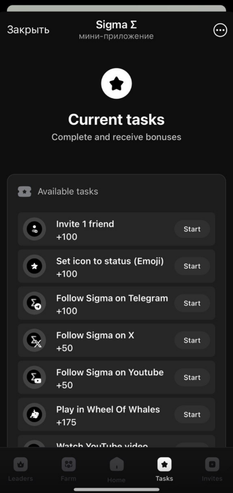
Task: Click the Sigma X task icon
Action: 34,340
